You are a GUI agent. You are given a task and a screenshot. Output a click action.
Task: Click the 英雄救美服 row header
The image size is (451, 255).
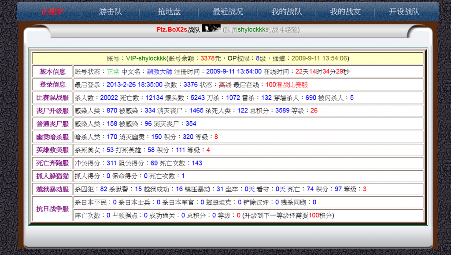pos(52,150)
